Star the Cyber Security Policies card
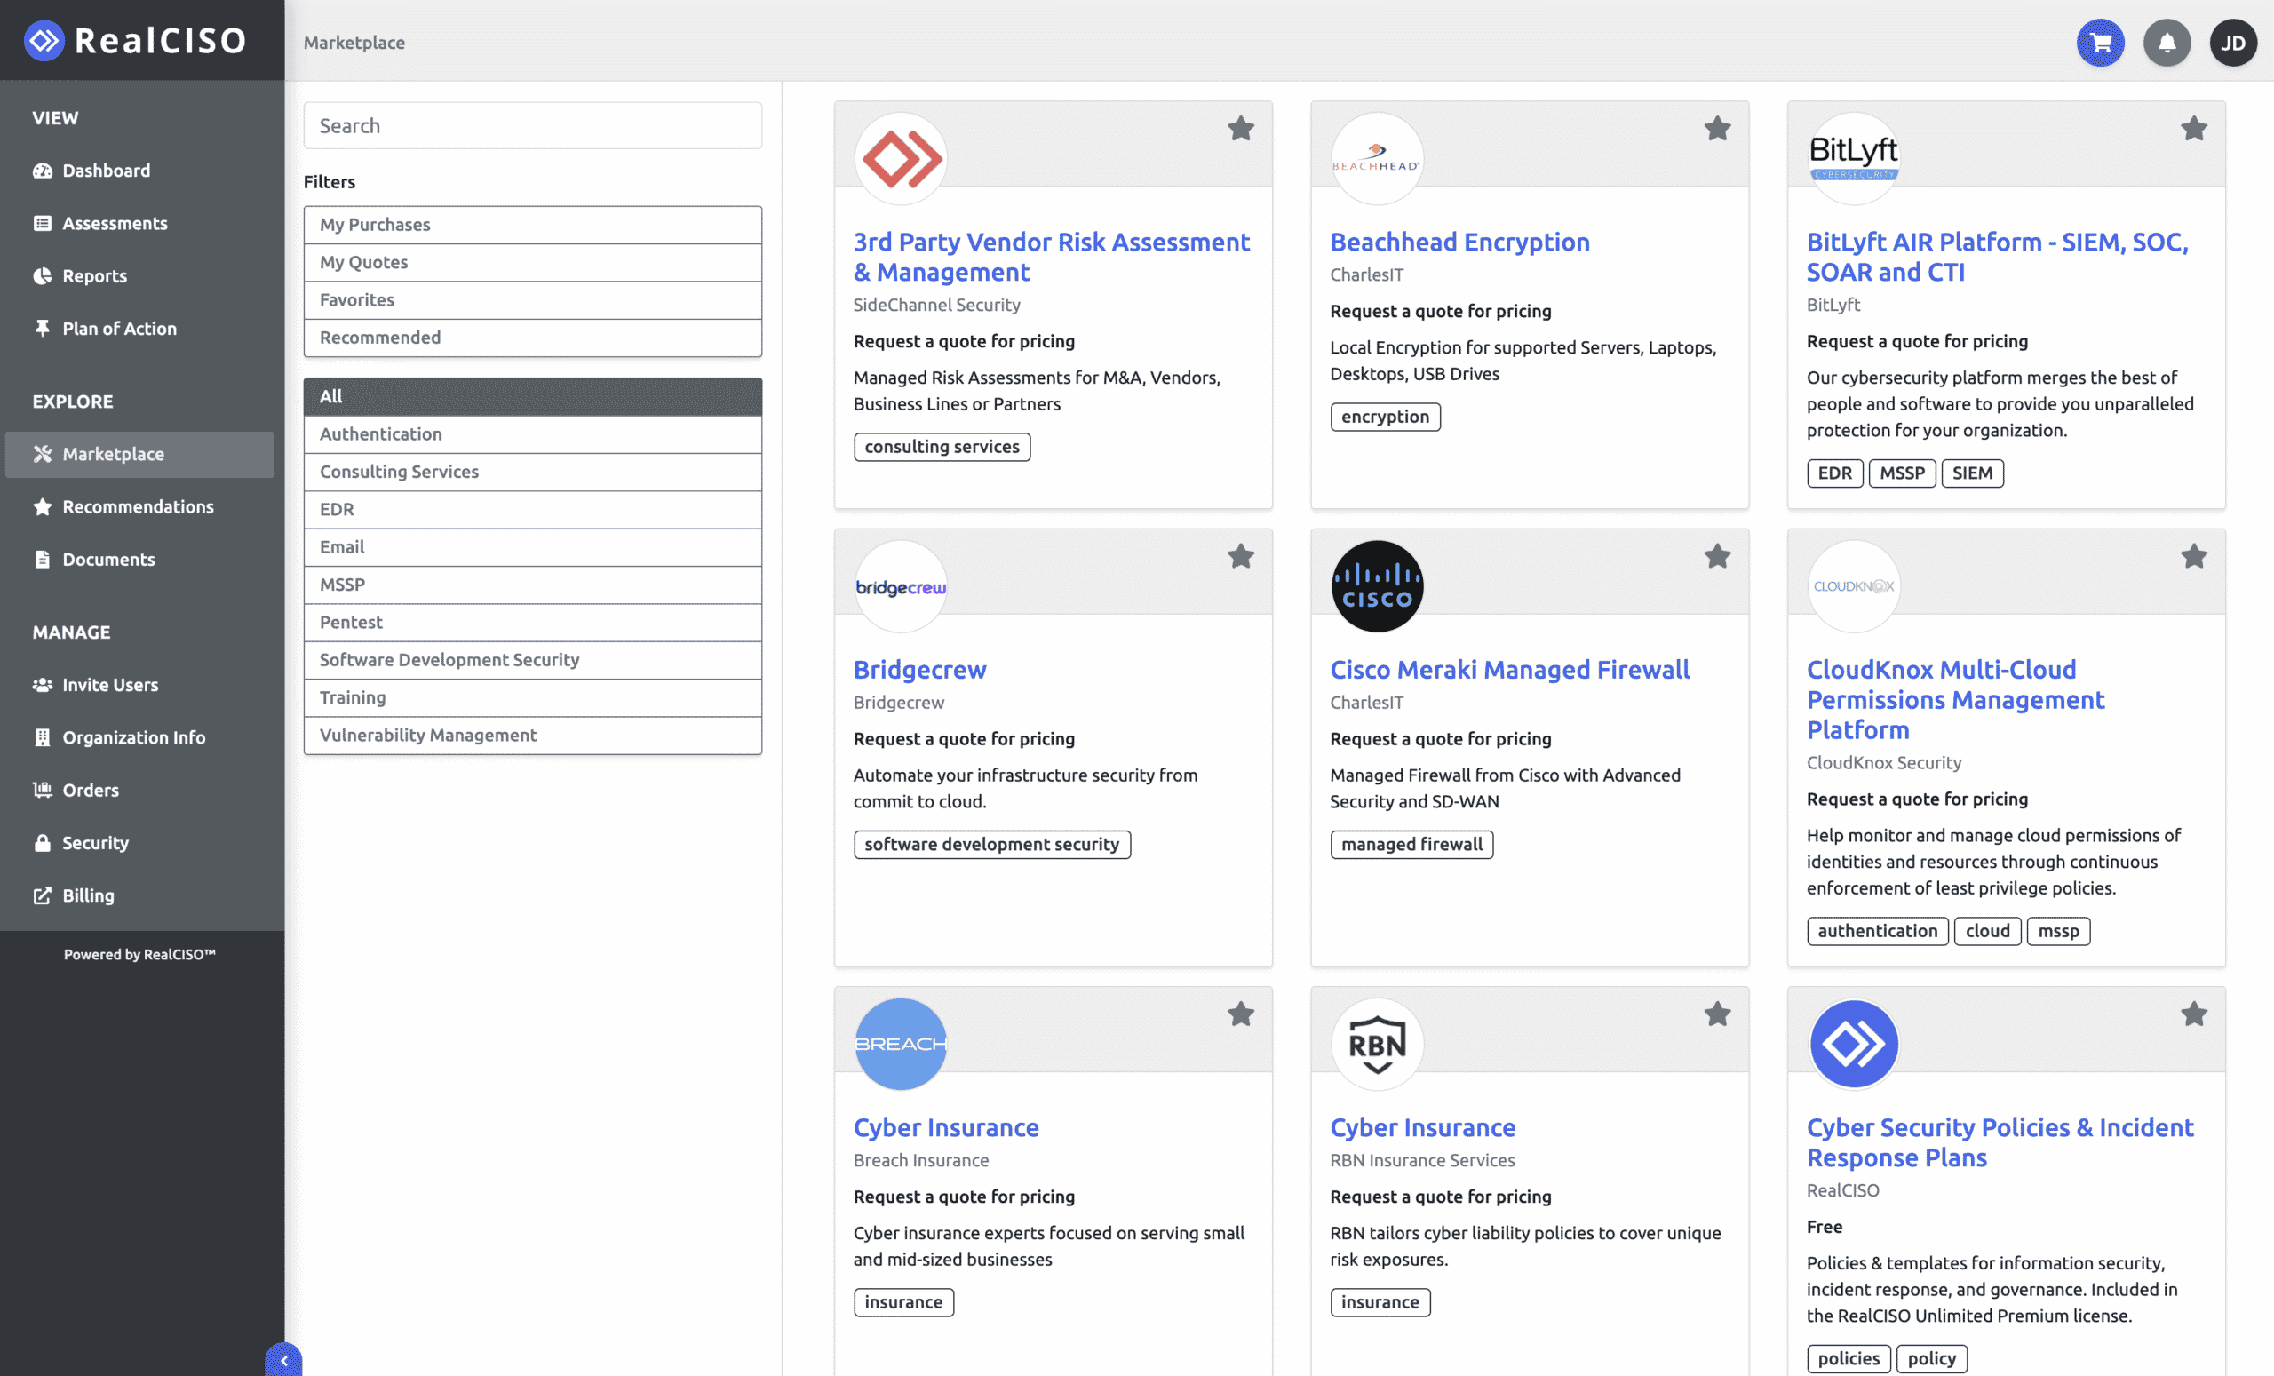This screenshot has width=2274, height=1376. pos(2195,1014)
